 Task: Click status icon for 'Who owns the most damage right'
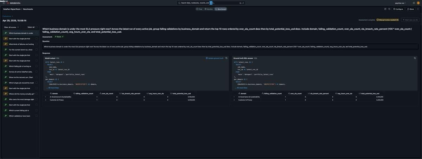click(x=6, y=99)
